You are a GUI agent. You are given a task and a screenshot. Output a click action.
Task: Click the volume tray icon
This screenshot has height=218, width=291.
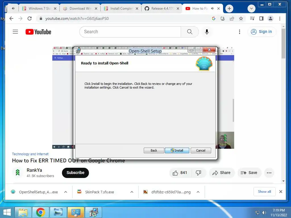pyautogui.click(x=264, y=212)
